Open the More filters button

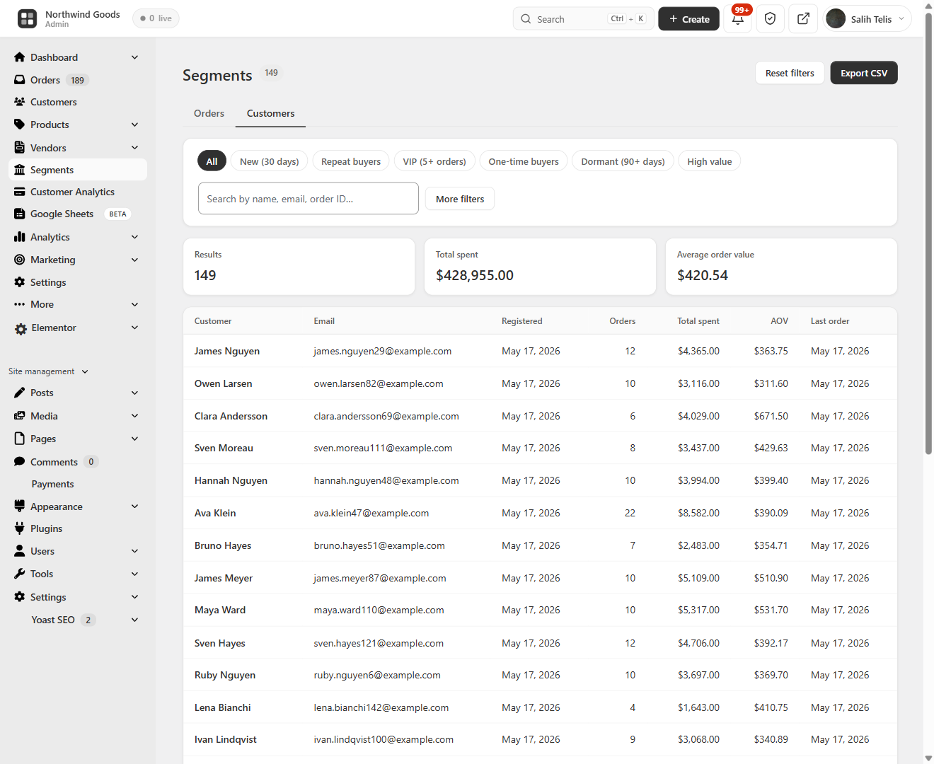(460, 199)
